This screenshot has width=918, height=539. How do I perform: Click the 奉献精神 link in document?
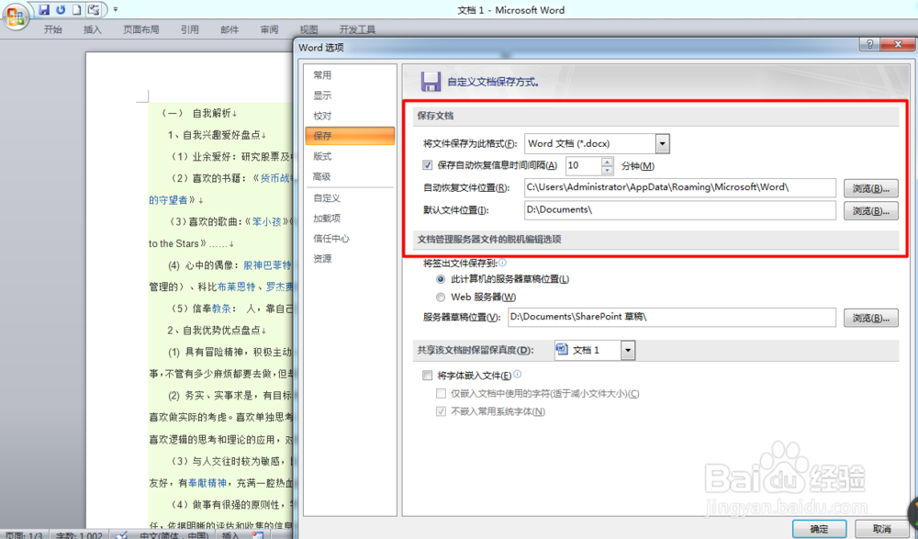[207, 483]
